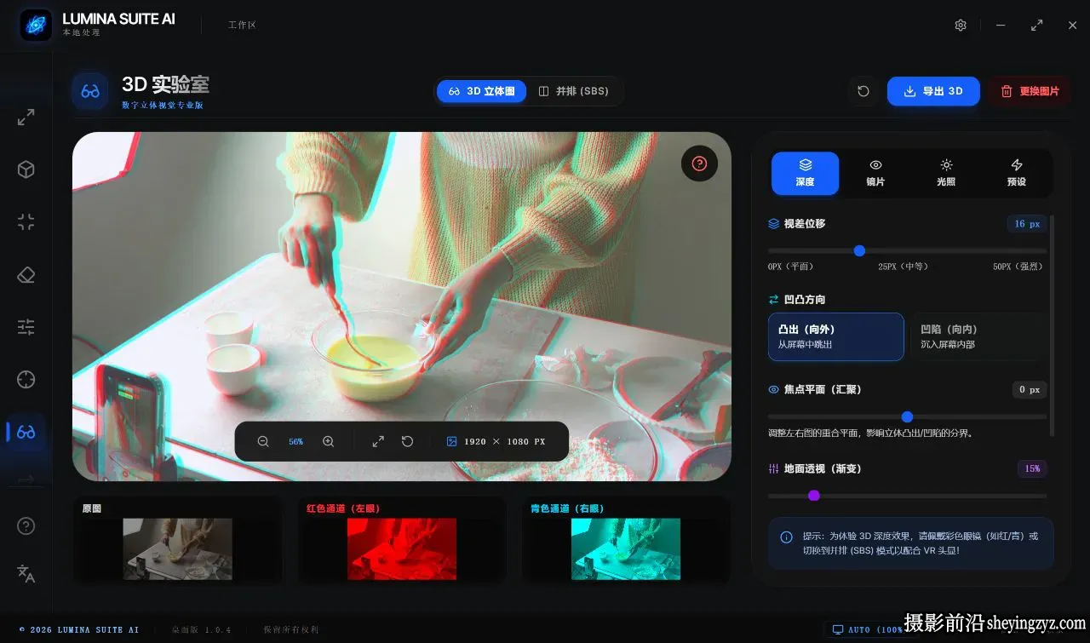Viewport: 1090px width, 643px height.
Task: Click the settings panel scrollbar
Action: coord(1052,325)
